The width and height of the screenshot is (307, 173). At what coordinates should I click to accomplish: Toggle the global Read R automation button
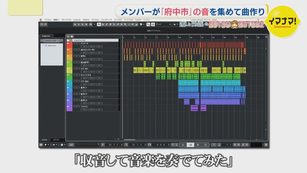(x=82, y=25)
